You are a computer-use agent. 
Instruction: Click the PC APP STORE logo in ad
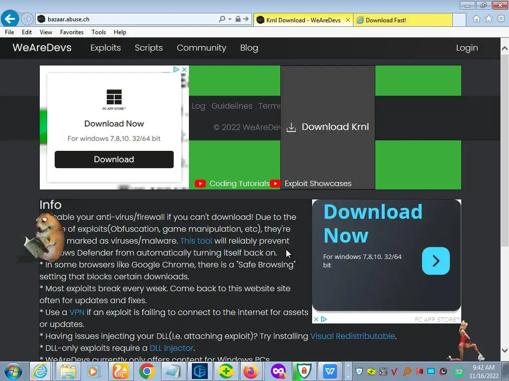tap(114, 99)
